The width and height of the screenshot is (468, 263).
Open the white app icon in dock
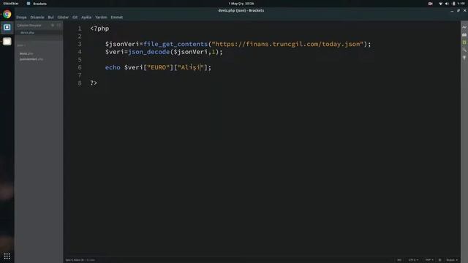click(x=7, y=42)
